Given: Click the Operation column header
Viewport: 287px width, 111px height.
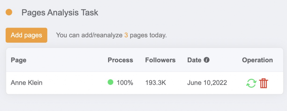Looking at the screenshot, I should click(x=257, y=60).
